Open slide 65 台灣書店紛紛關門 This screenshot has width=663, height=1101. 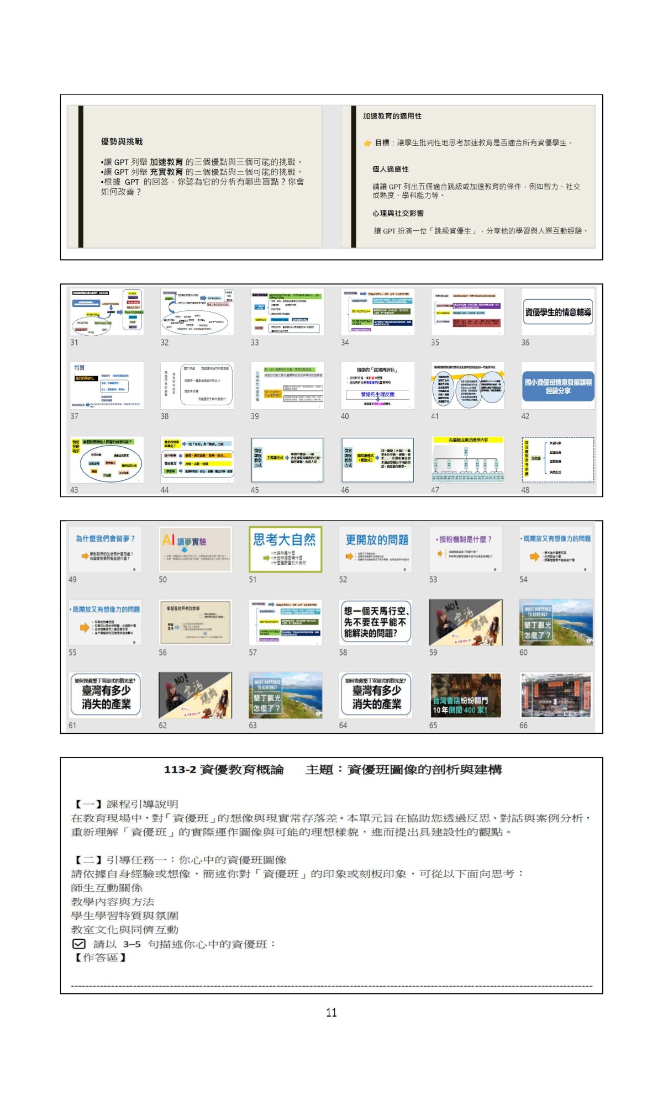[466, 695]
